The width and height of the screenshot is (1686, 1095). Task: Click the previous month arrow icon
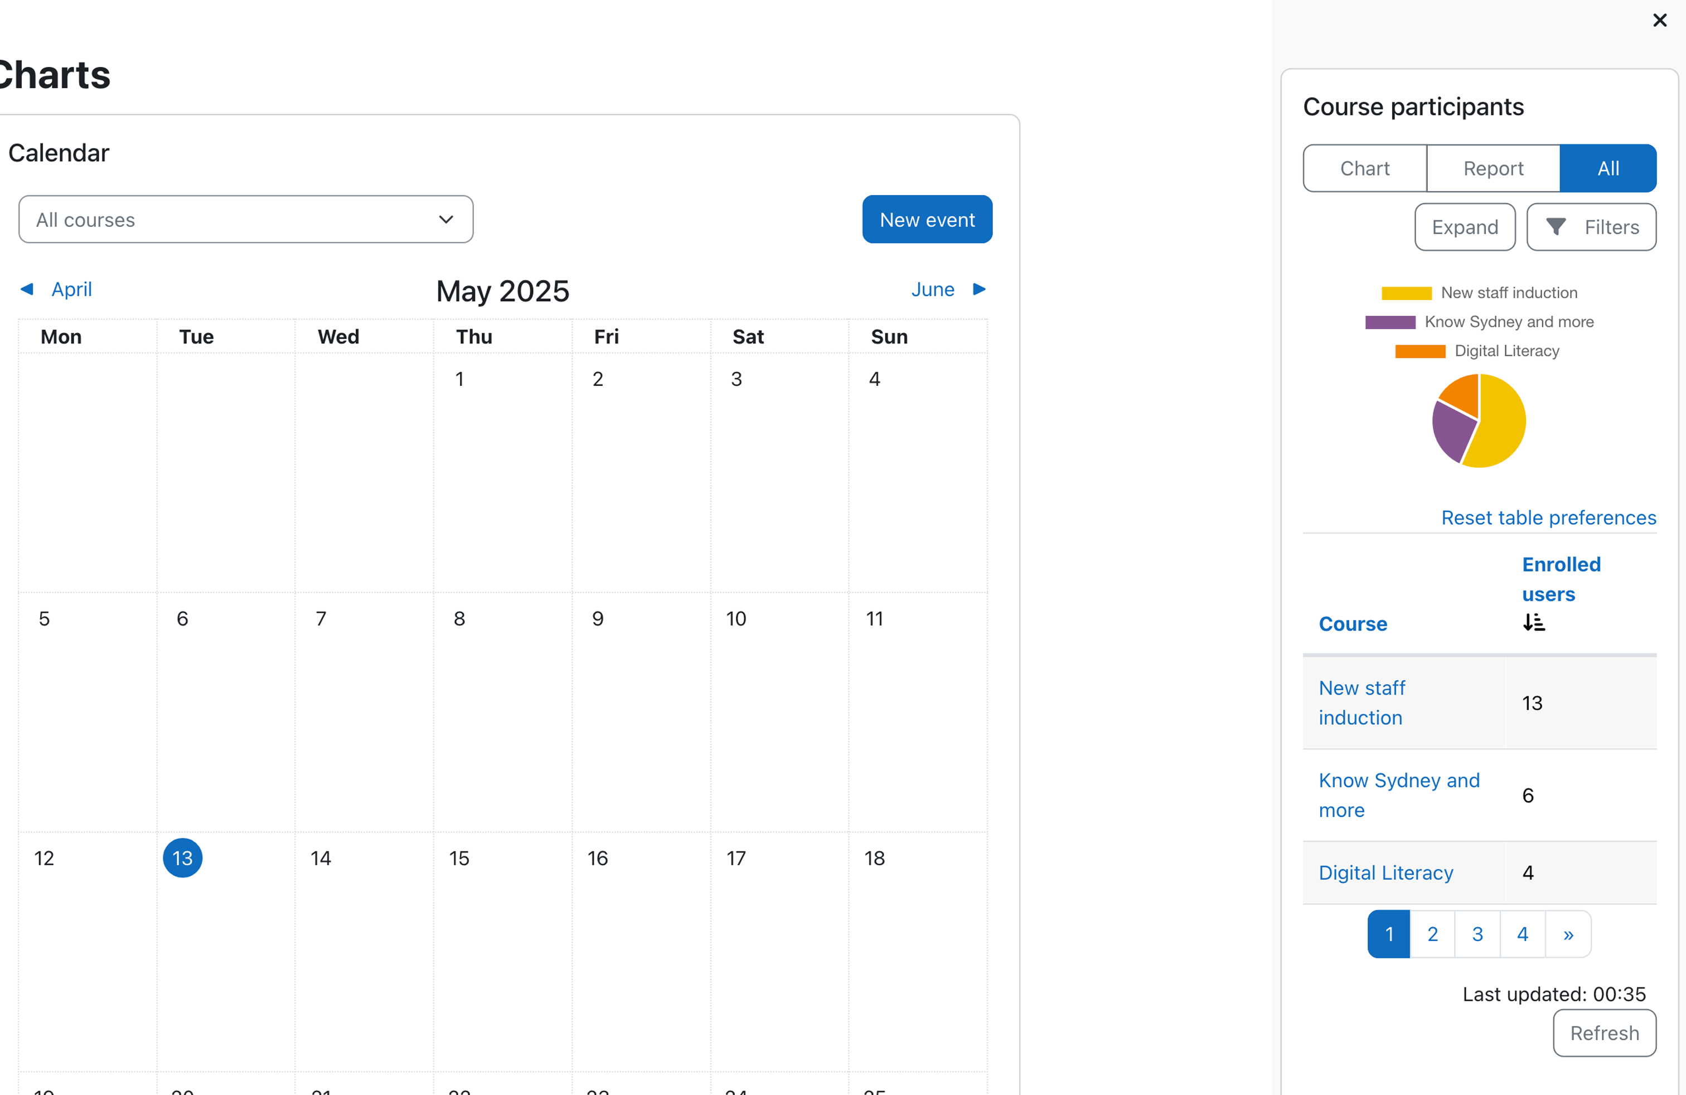[x=27, y=289]
